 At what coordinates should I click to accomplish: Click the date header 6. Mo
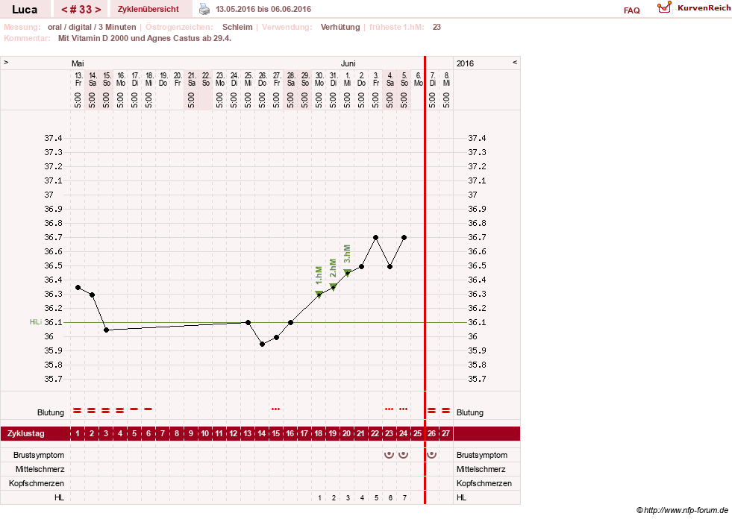(x=419, y=79)
